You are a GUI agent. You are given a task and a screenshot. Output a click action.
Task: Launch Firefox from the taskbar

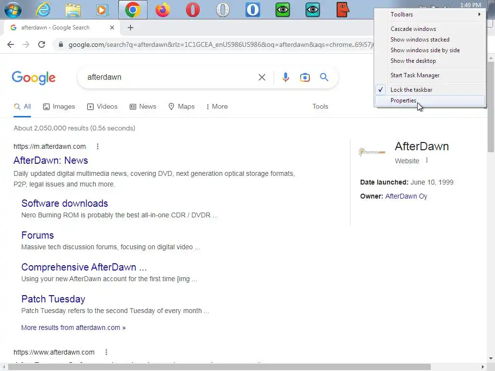click(x=162, y=10)
